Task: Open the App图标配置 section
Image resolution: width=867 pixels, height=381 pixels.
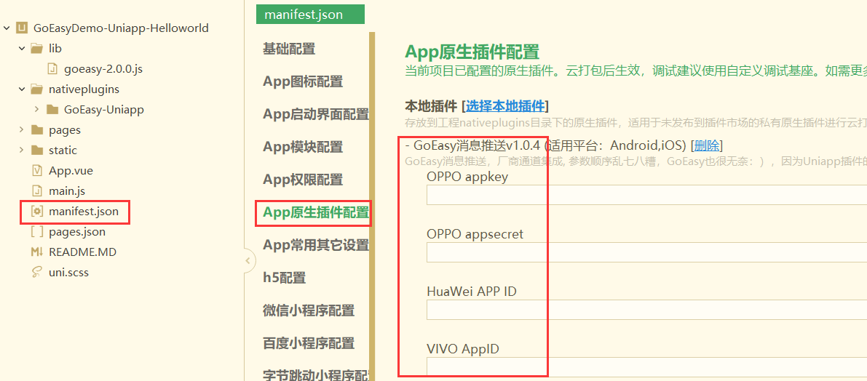Action: (302, 81)
